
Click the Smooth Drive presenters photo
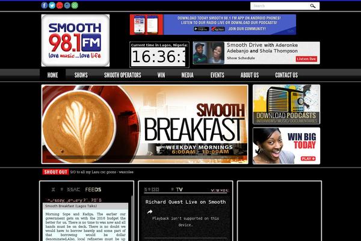click(x=209, y=53)
